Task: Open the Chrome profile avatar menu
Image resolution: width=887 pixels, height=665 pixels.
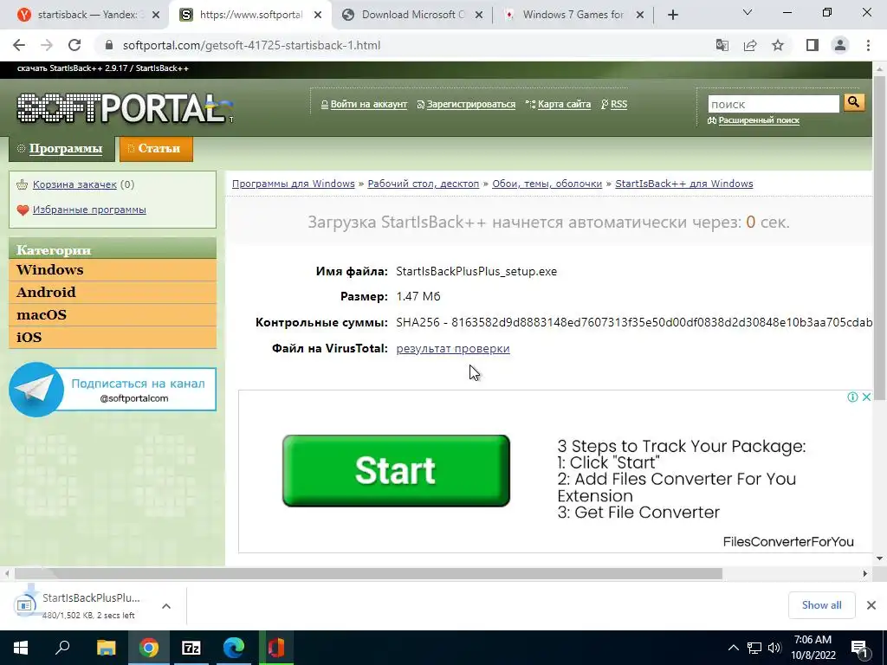Action: 840,45
